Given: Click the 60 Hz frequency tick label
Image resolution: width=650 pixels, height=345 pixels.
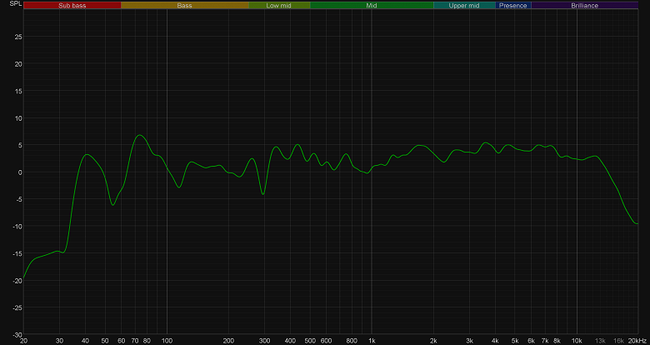Looking at the screenshot, I should 121,341.
